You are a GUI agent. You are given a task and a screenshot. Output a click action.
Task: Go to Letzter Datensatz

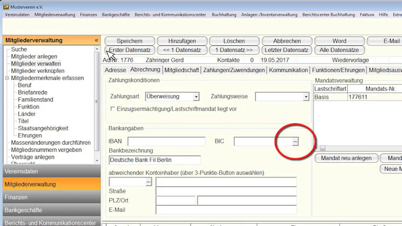pyautogui.click(x=286, y=50)
